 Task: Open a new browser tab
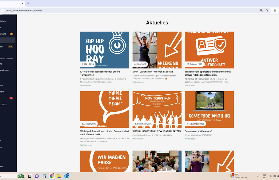pyautogui.click(x=28, y=3)
